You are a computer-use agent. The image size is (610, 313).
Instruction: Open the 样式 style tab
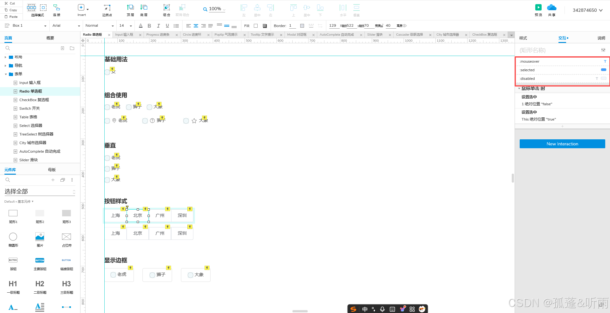(x=523, y=38)
